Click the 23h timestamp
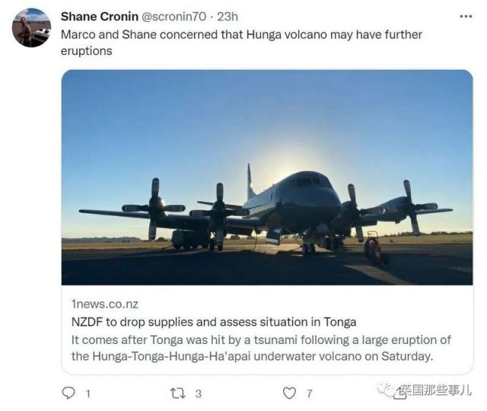The height and width of the screenshot is (411, 487). pyautogui.click(x=228, y=17)
